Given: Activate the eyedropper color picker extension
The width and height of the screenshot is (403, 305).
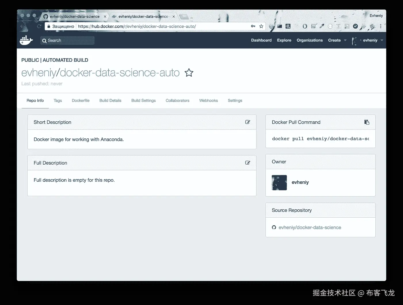Looking at the screenshot, I should coord(322,26).
